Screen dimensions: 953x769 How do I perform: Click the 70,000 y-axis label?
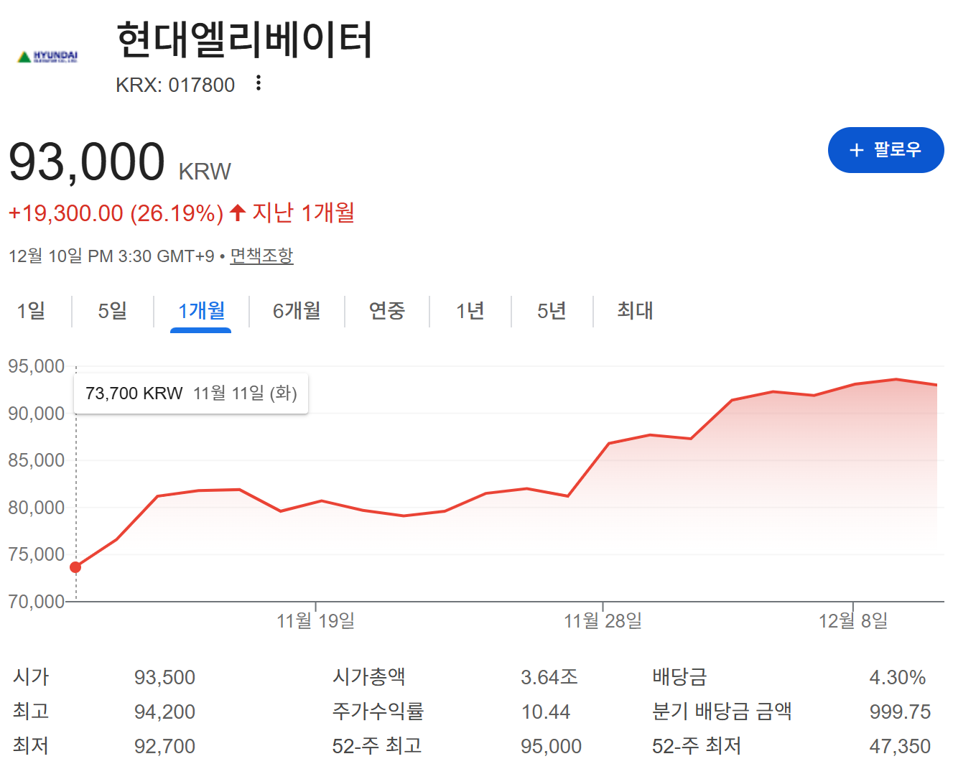(37, 602)
